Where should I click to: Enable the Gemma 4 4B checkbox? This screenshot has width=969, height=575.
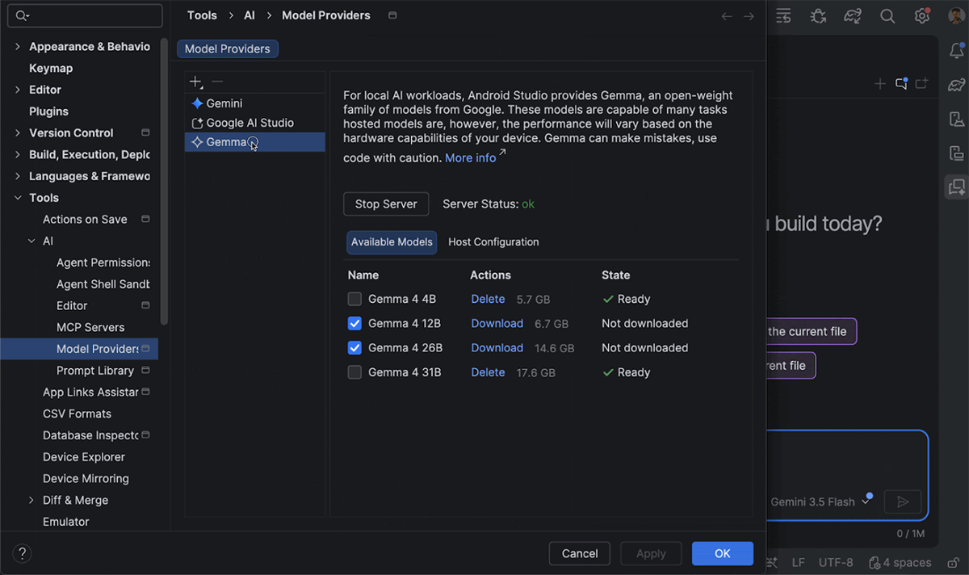point(354,299)
